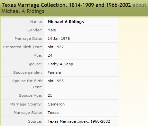
Task: Select the name Michael A Ridings value
Action: pyautogui.click(x=66, y=22)
